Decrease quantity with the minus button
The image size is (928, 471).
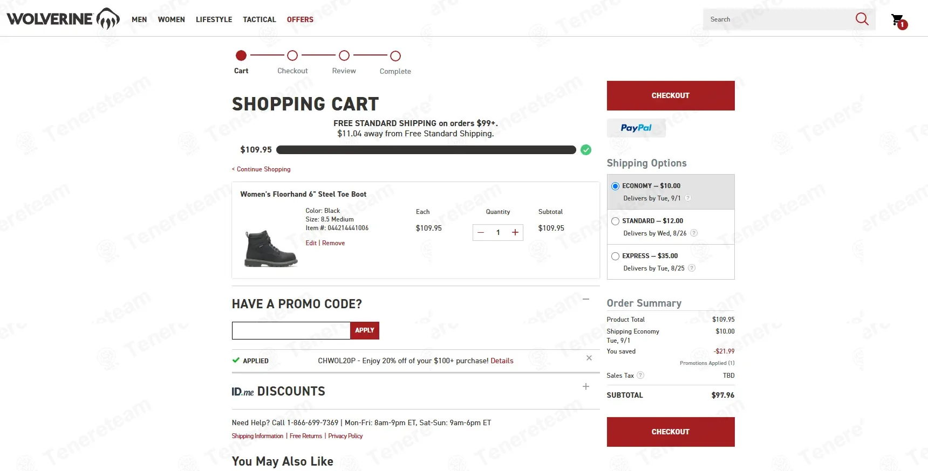click(481, 232)
